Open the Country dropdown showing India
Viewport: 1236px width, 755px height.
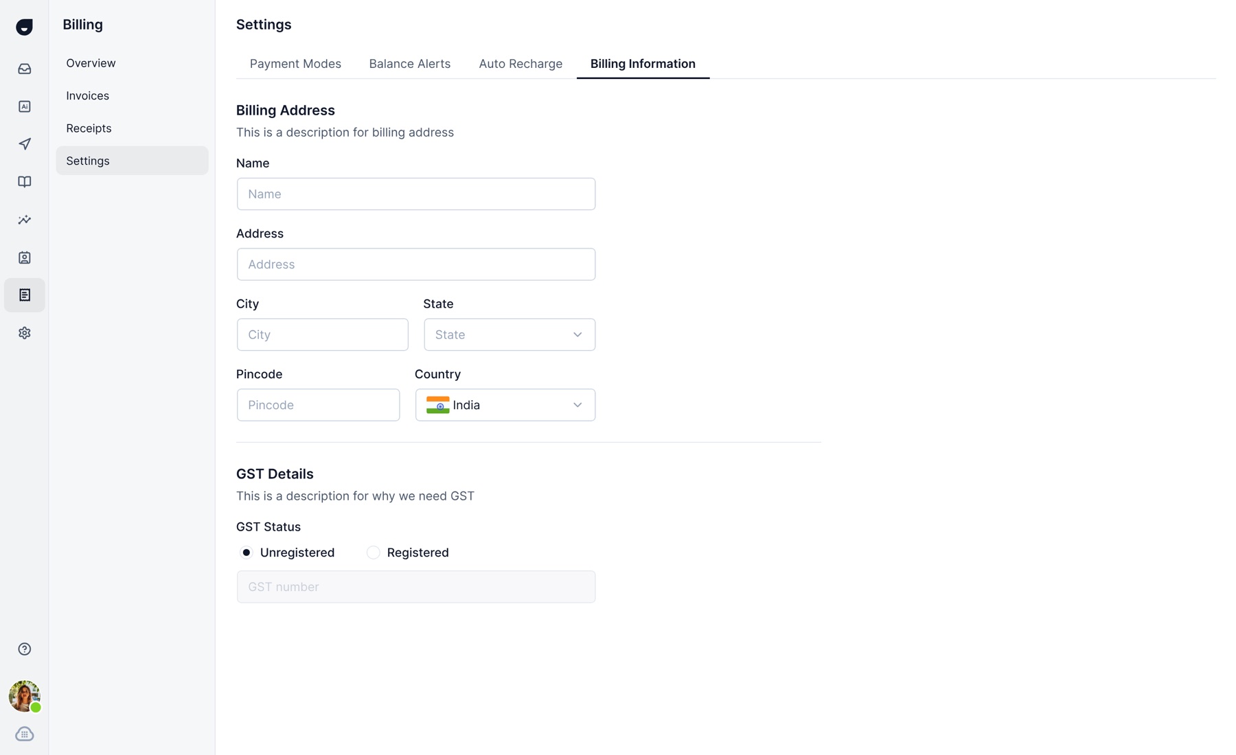click(505, 405)
